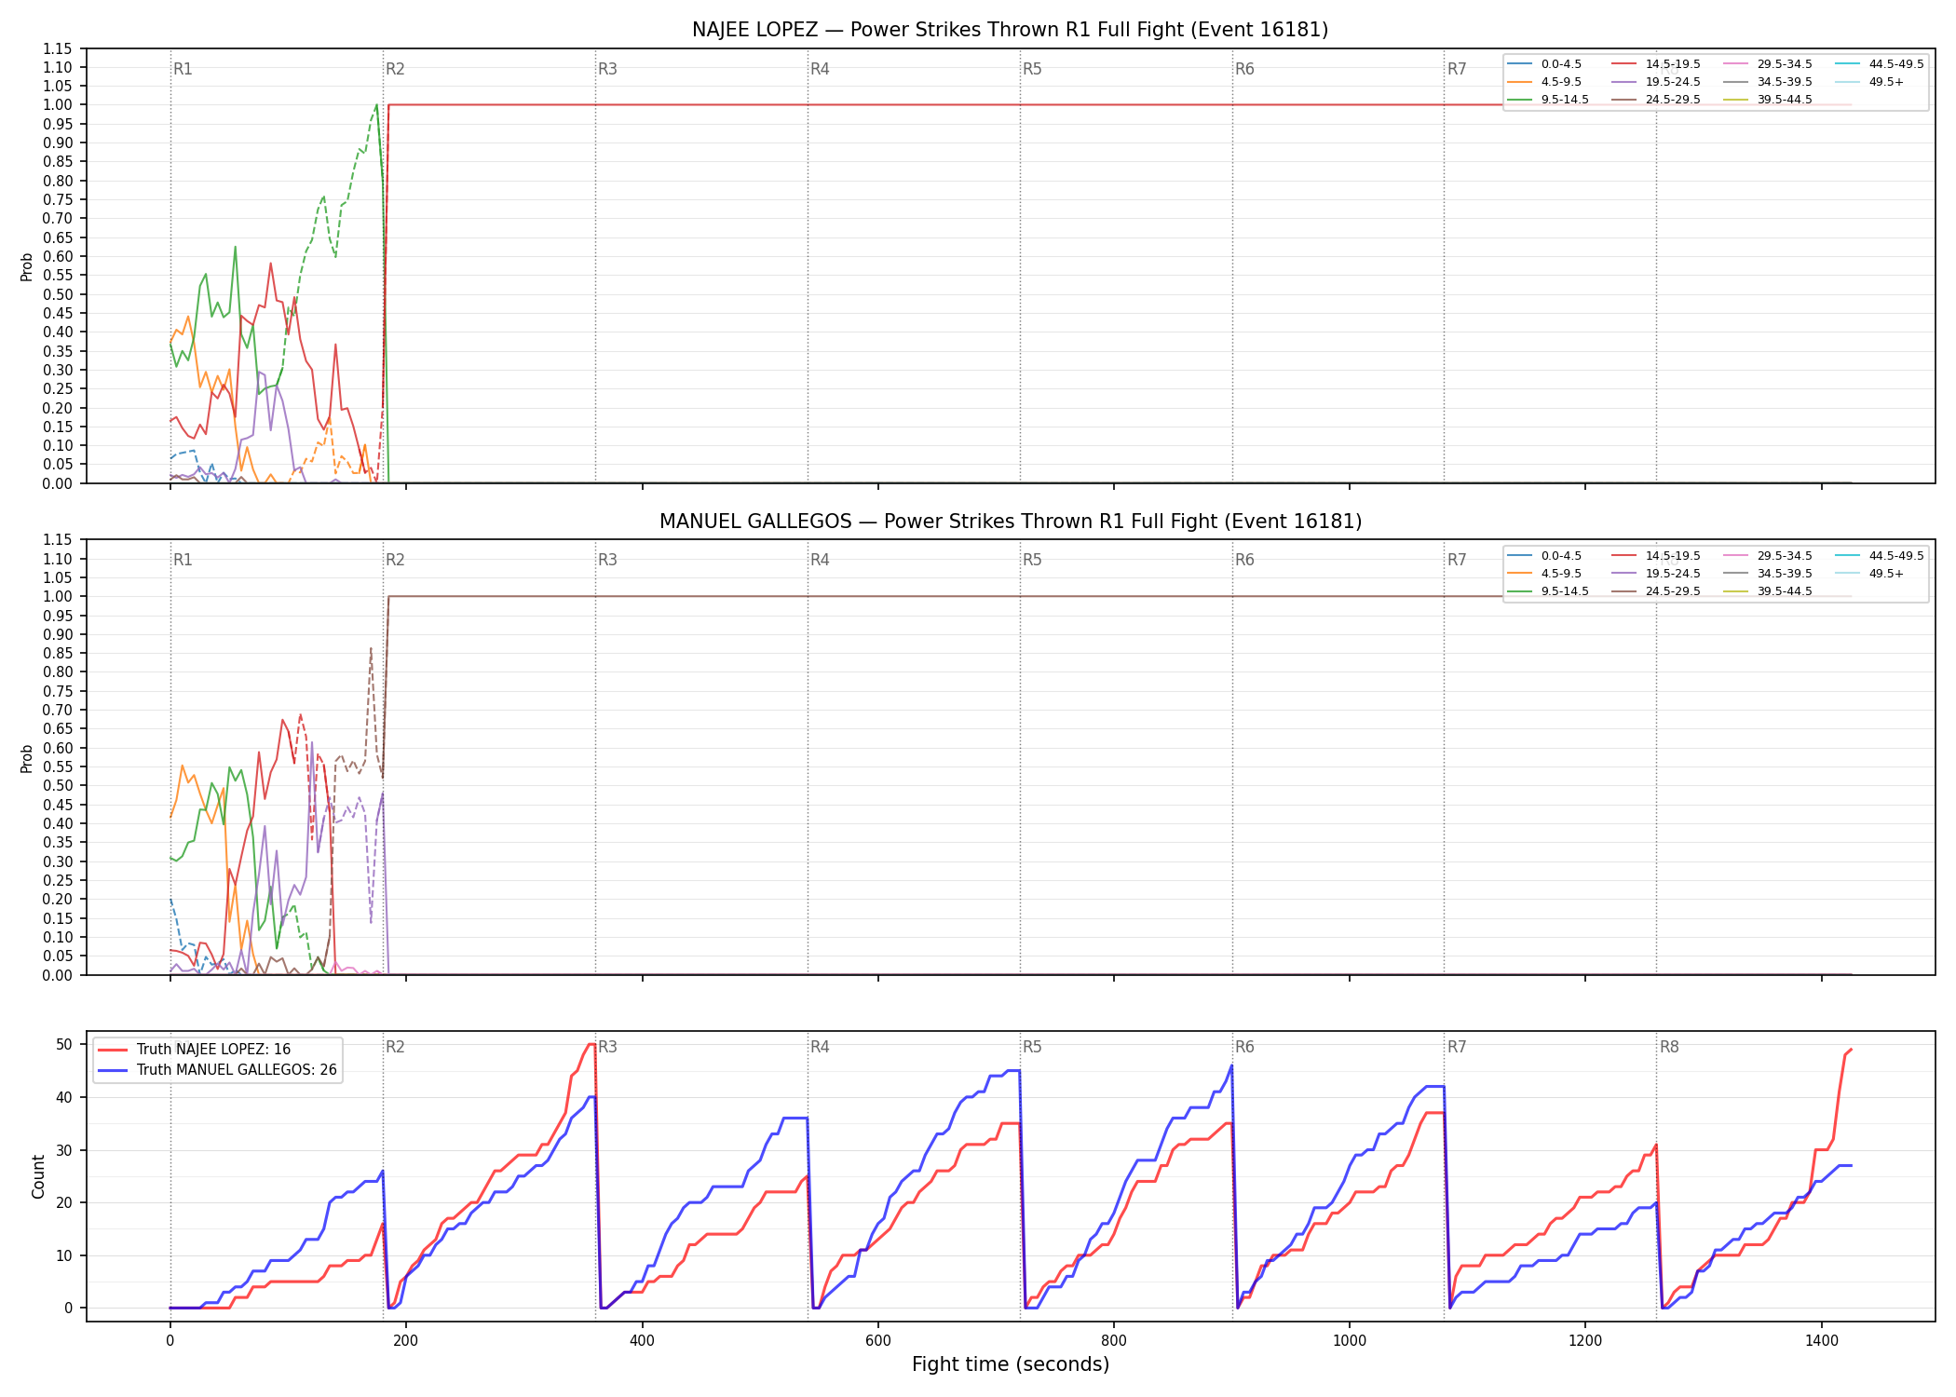This screenshot has width=1956, height=1397.
Task: Click the Prob y-axis label of Manuel Gallegos chart
Action: tap(27, 758)
